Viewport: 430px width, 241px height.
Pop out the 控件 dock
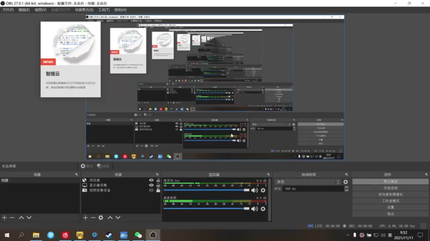pos(426,175)
